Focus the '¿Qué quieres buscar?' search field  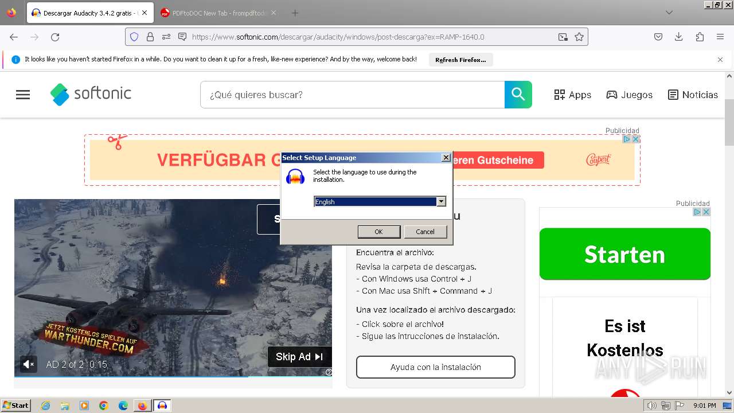point(352,95)
